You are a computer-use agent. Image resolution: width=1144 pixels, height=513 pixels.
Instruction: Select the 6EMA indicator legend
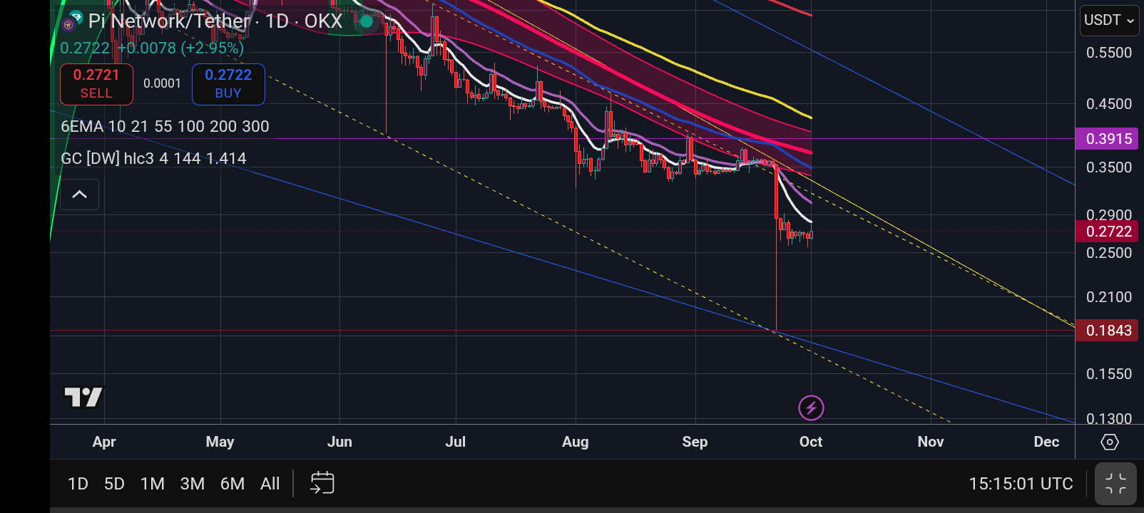pos(165,126)
